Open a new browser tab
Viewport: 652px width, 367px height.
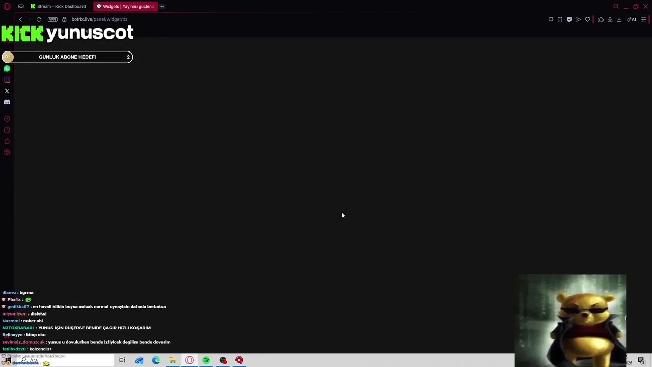[162, 6]
